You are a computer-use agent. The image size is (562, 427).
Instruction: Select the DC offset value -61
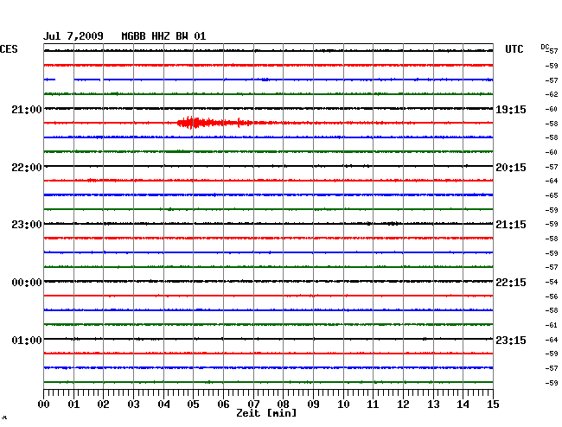pyautogui.click(x=552, y=325)
